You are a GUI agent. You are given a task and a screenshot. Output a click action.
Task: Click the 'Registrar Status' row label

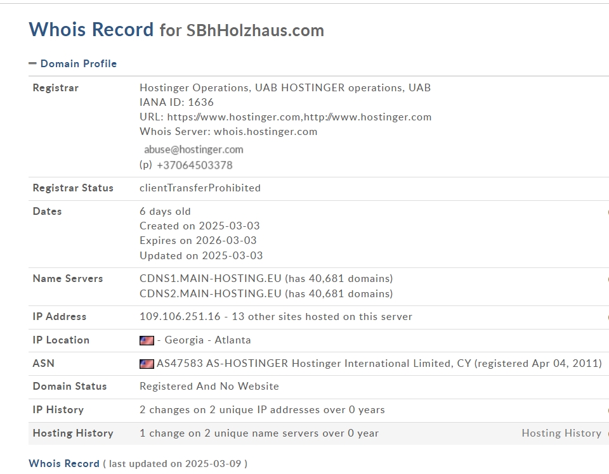click(73, 188)
